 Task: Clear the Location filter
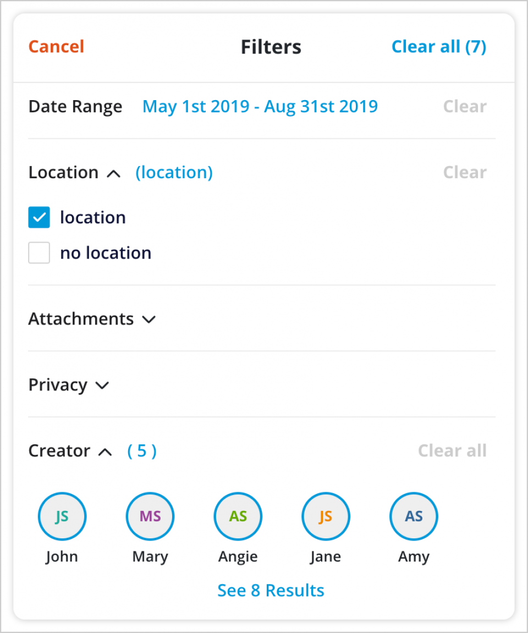click(464, 172)
